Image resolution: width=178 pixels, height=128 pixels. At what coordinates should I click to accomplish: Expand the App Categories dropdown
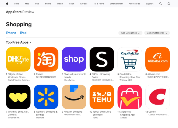point(130,33)
